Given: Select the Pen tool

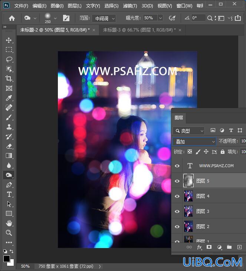Looking at the screenshot, I should 9,185.
